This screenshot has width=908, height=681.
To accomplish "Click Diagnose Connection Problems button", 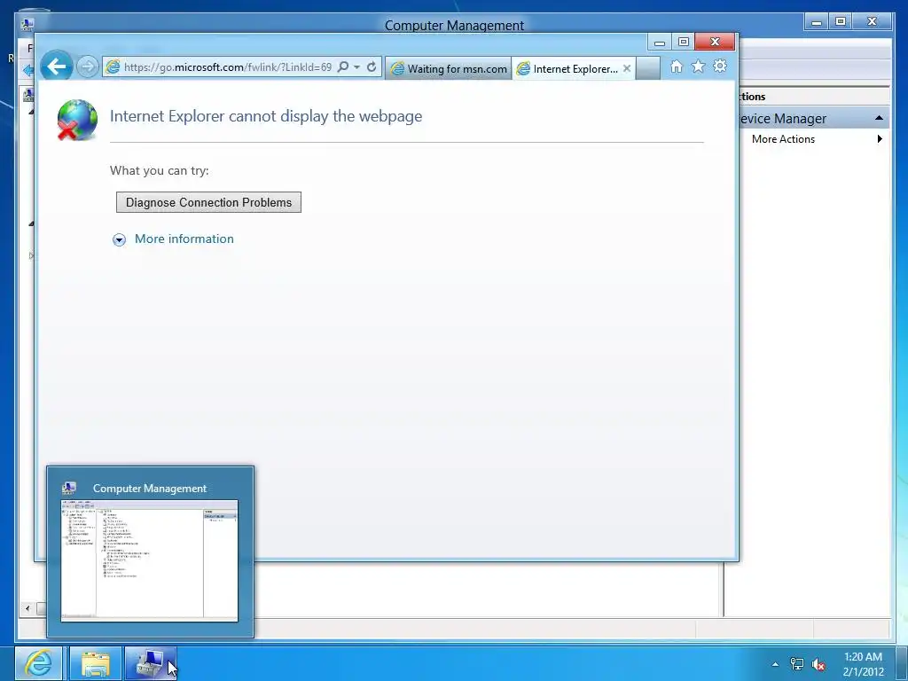I will (x=208, y=202).
